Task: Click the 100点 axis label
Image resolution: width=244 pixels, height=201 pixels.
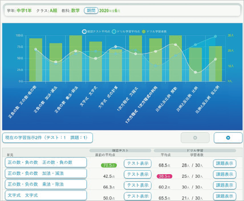Action: coord(19,35)
